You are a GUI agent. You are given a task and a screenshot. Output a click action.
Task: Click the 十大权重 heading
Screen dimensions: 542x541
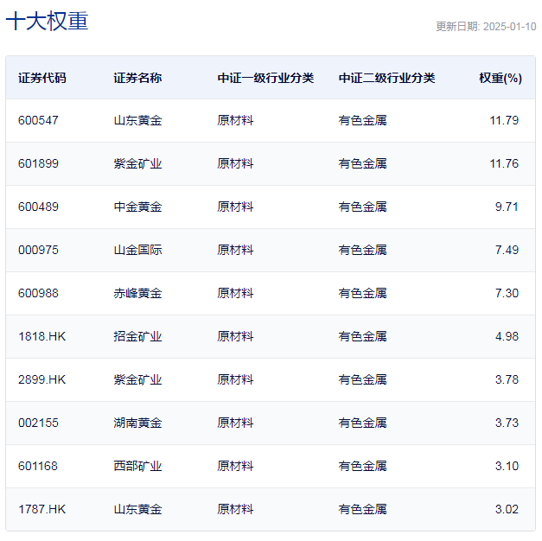click(47, 21)
